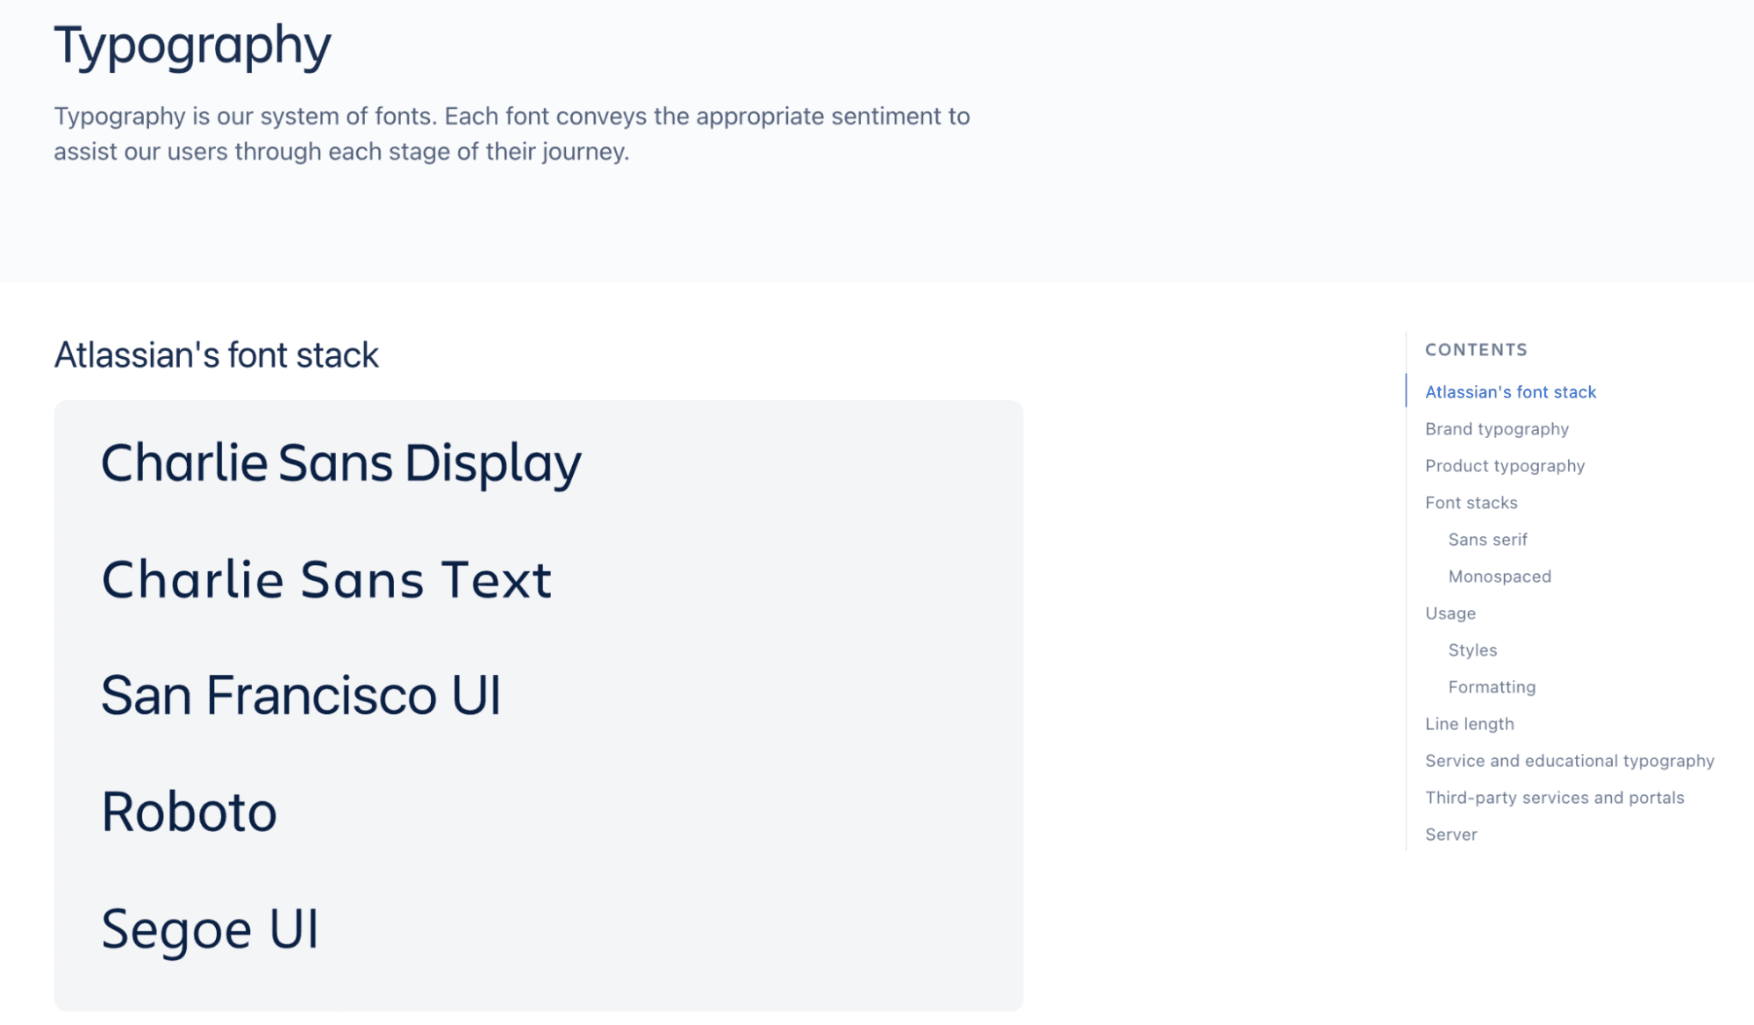This screenshot has height=1025, width=1754.
Task: Click the Atlassian's font stack heading
Action: 216,355
